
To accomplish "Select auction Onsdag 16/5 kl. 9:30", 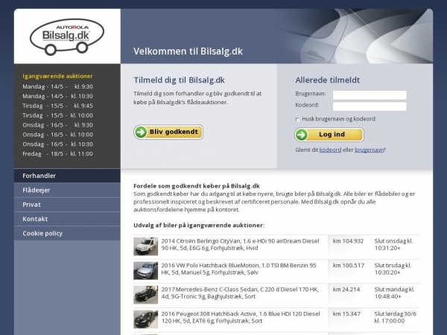I will click(57, 125).
